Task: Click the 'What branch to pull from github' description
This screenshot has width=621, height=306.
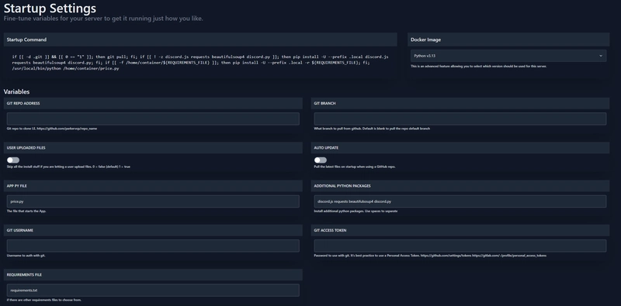Action: pyautogui.click(x=372, y=129)
